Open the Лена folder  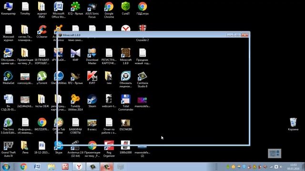[25, 147]
